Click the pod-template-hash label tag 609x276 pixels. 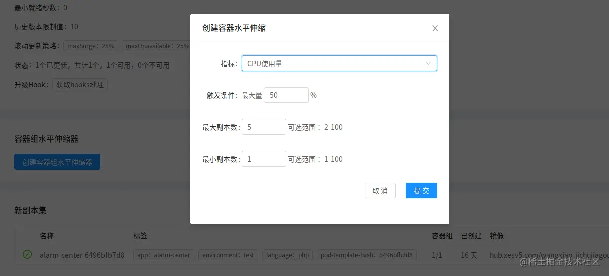coord(366,255)
